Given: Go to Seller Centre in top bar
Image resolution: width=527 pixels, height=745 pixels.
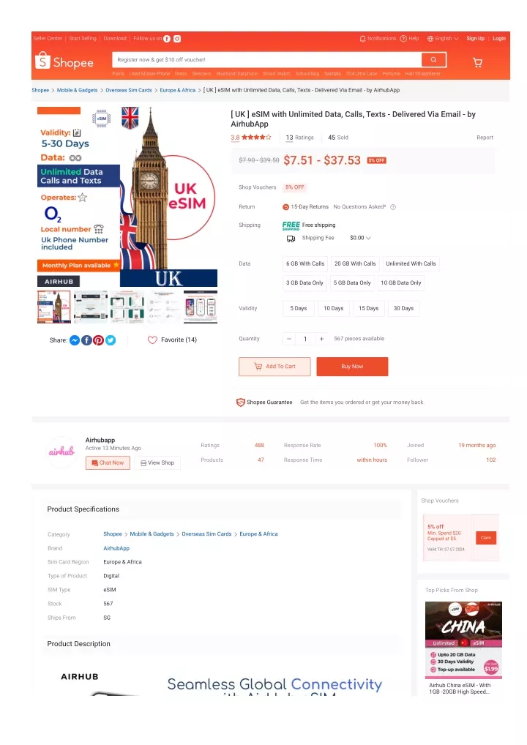Looking at the screenshot, I should [48, 39].
